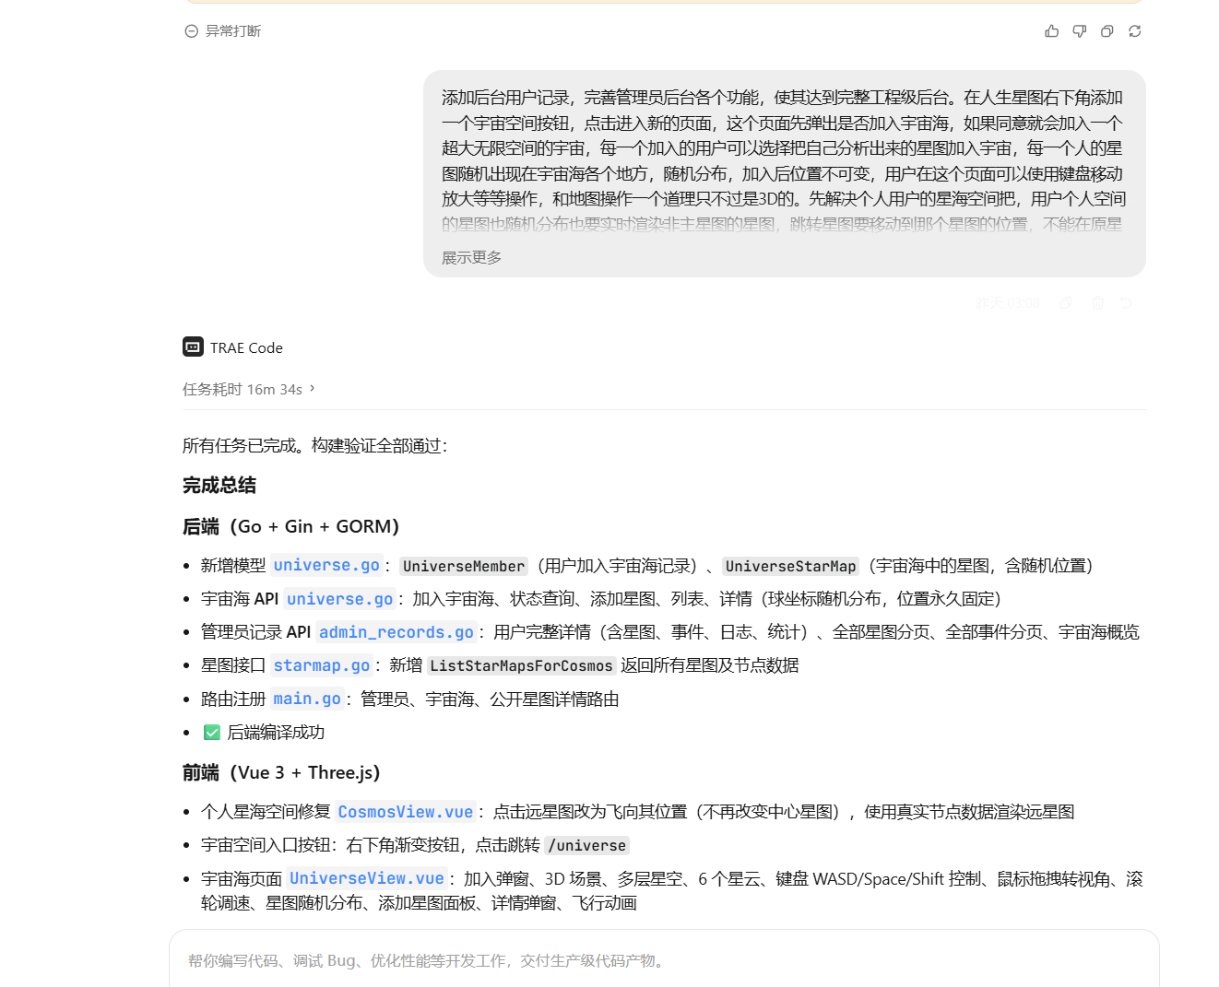The width and height of the screenshot is (1219, 987).
Task: Click the 昨天 03:08 timestamp
Action: pyautogui.click(x=1008, y=303)
